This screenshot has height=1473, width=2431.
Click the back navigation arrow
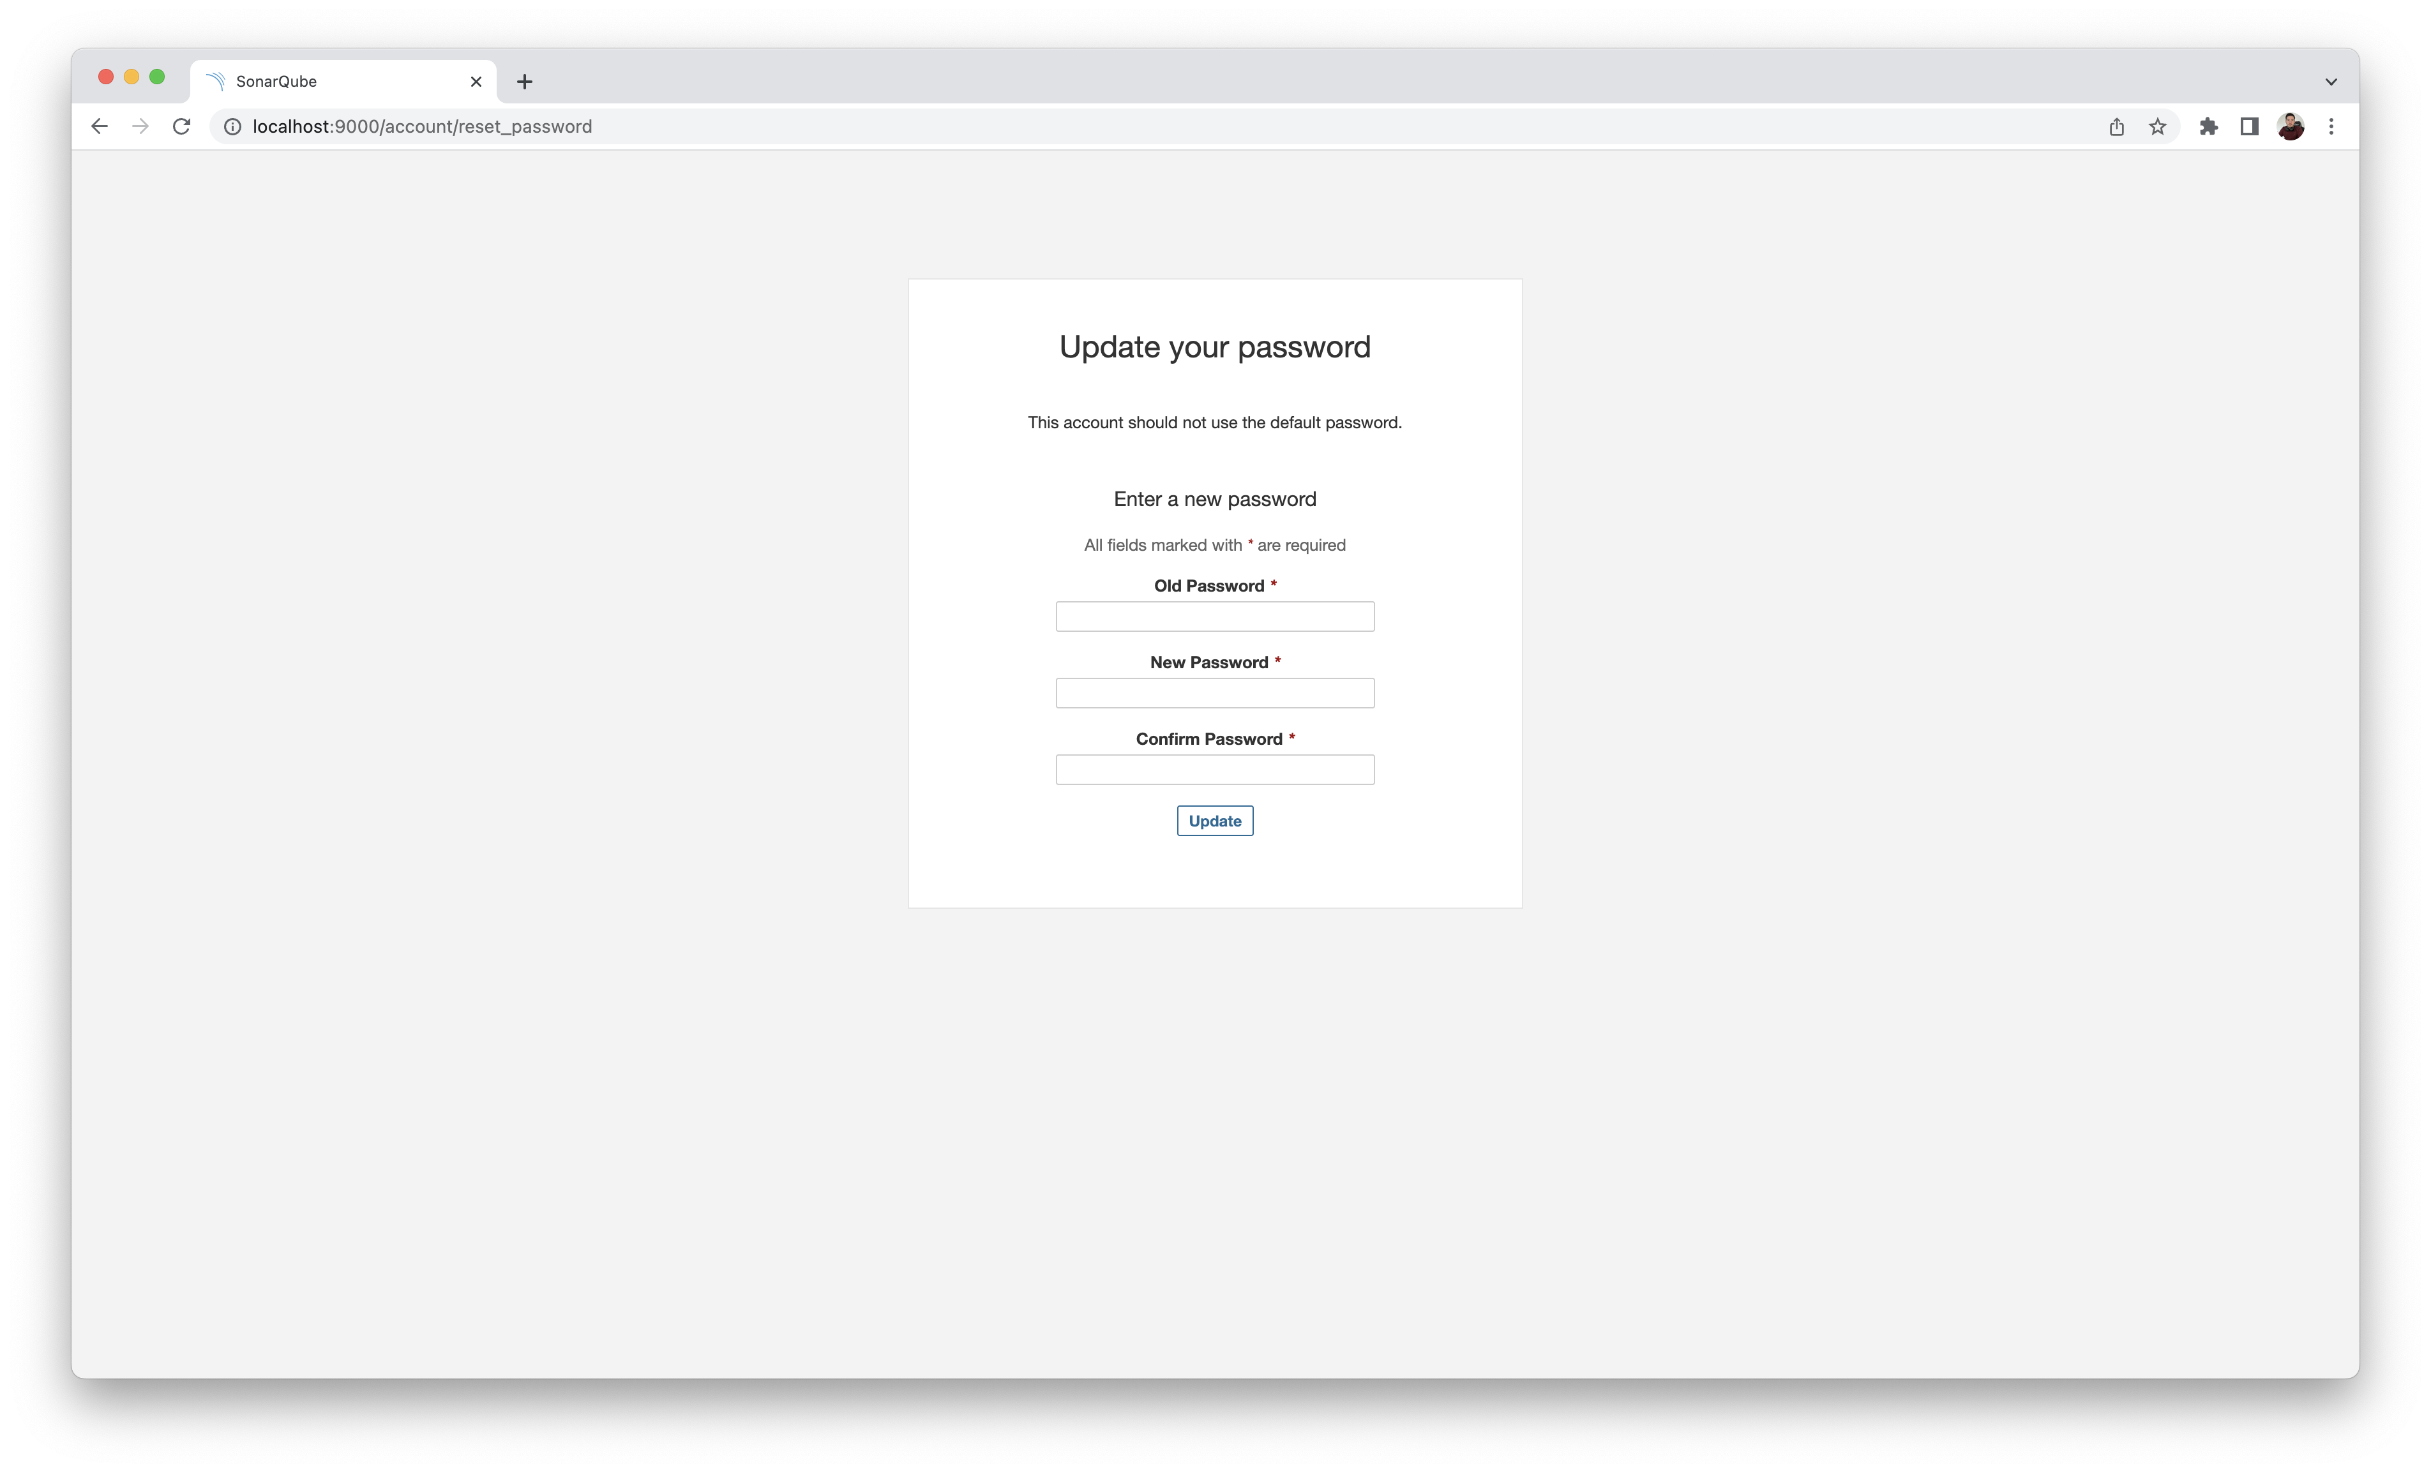99,125
